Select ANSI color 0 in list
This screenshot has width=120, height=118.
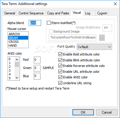11,59
